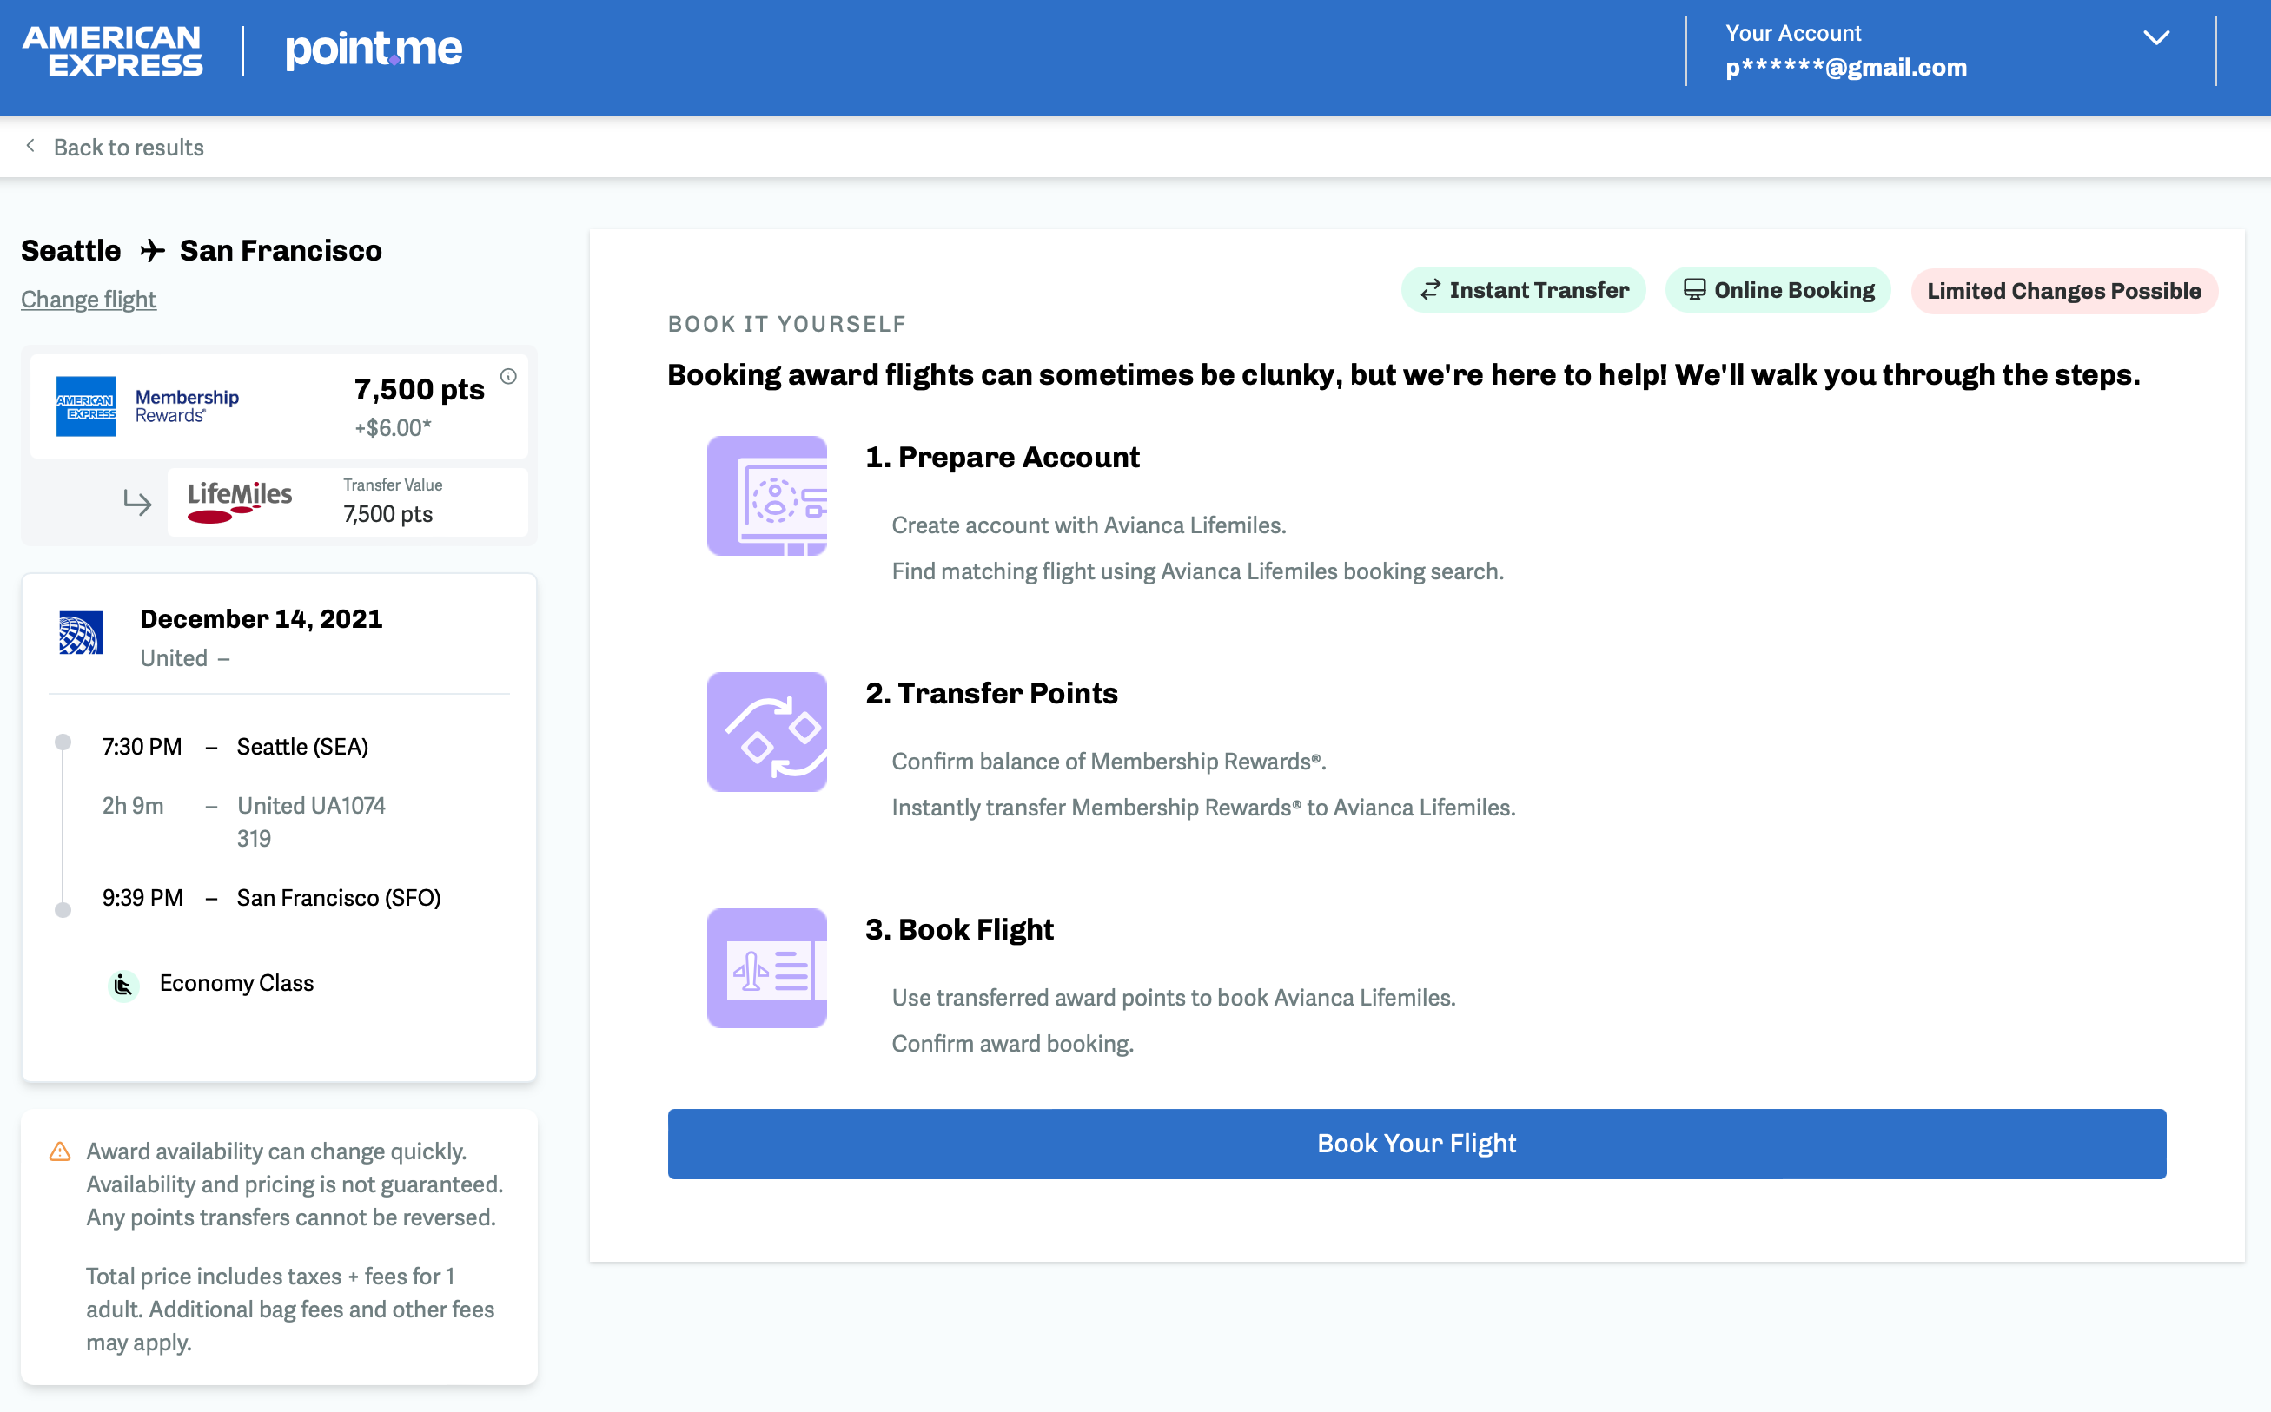The image size is (2271, 1412).
Task: Go Back to results
Action: pos(129,148)
